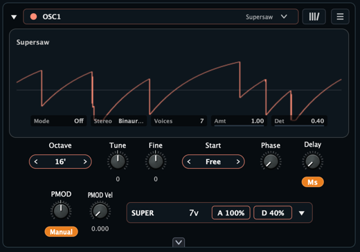Image resolution: width=360 pixels, height=252 pixels.
Task: Click the Tune value 0
Action: point(118,179)
